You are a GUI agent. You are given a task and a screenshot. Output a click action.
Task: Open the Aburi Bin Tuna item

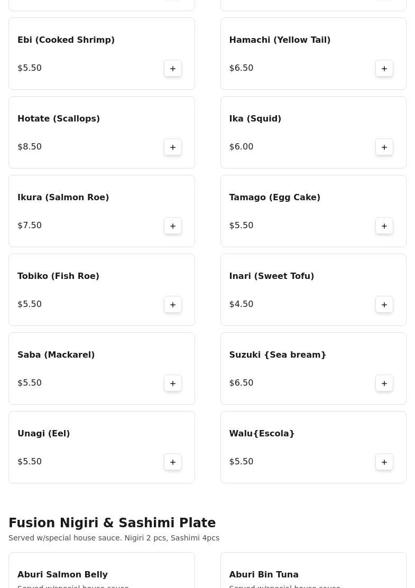click(x=264, y=574)
